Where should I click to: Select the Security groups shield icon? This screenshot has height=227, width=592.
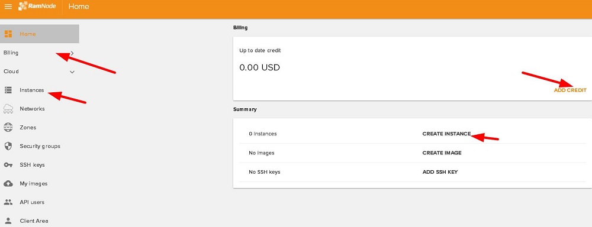click(8, 146)
